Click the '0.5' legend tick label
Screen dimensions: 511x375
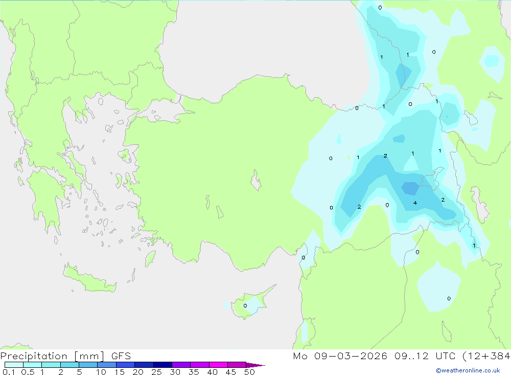point(28,372)
